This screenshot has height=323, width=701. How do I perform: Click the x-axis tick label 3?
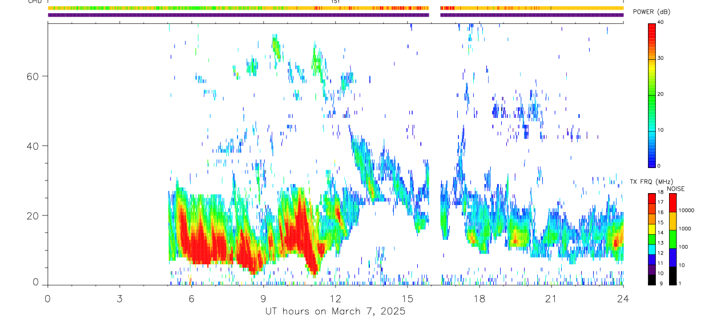point(119,299)
